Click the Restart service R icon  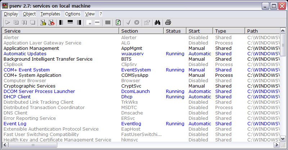coord(16,23)
